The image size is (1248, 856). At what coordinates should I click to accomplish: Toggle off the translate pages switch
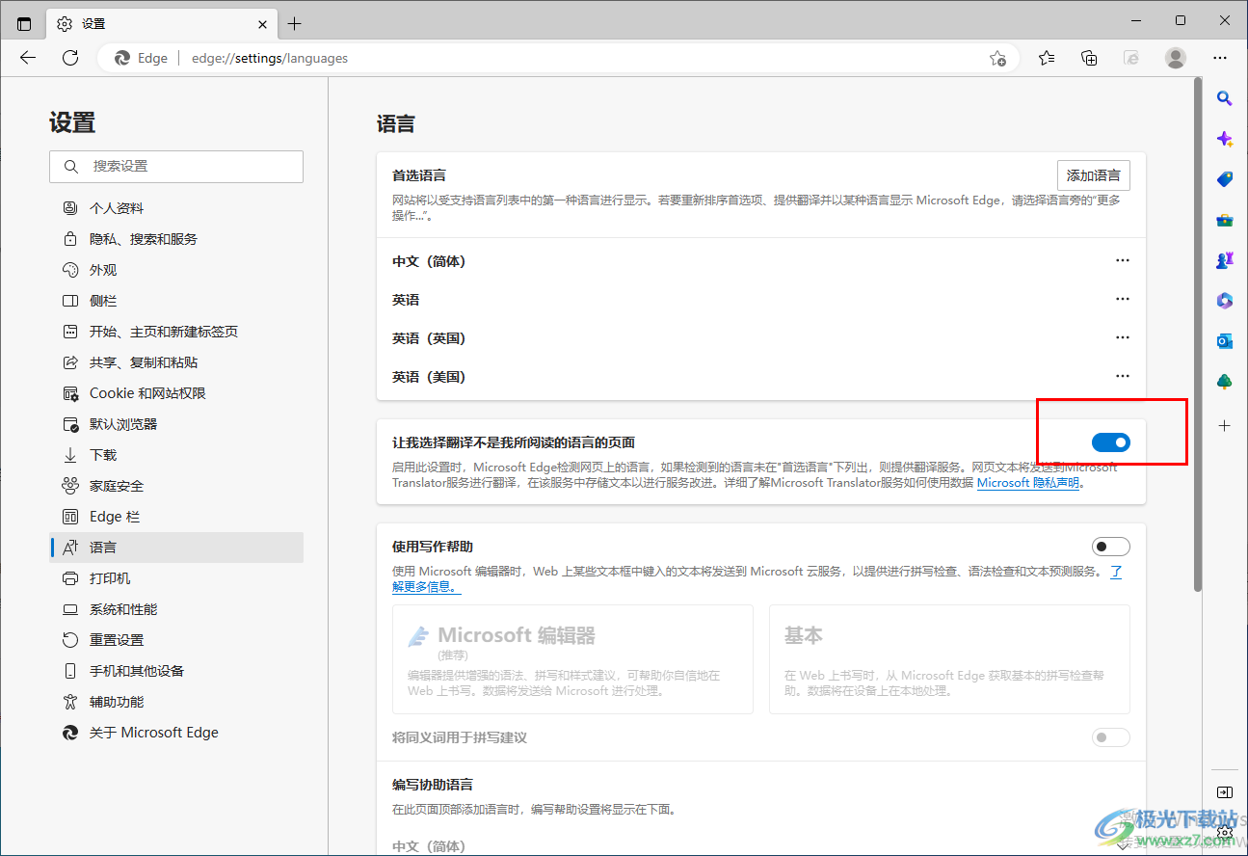tap(1111, 442)
